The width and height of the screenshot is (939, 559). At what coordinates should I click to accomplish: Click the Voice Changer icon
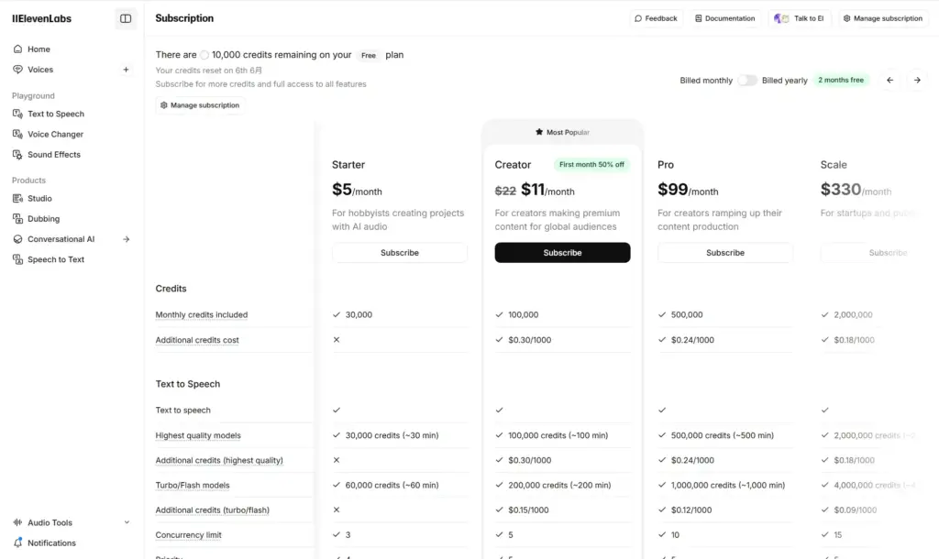coord(18,135)
